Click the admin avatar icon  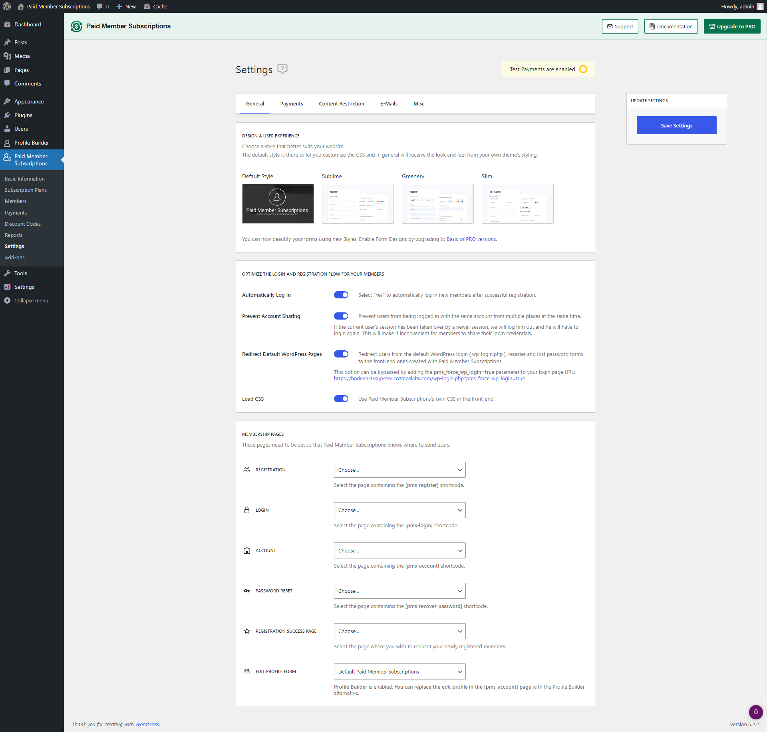[x=760, y=6]
